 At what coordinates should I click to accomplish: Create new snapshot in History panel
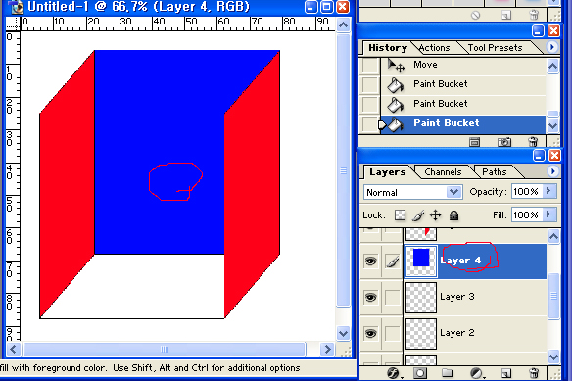coord(504,142)
